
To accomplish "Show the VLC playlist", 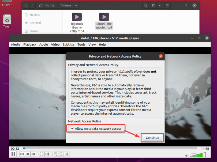I will coord(55,154).
